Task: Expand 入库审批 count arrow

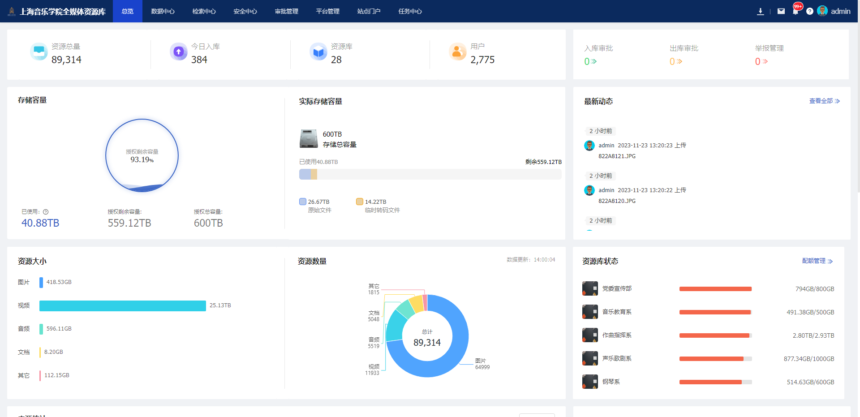Action: (594, 61)
